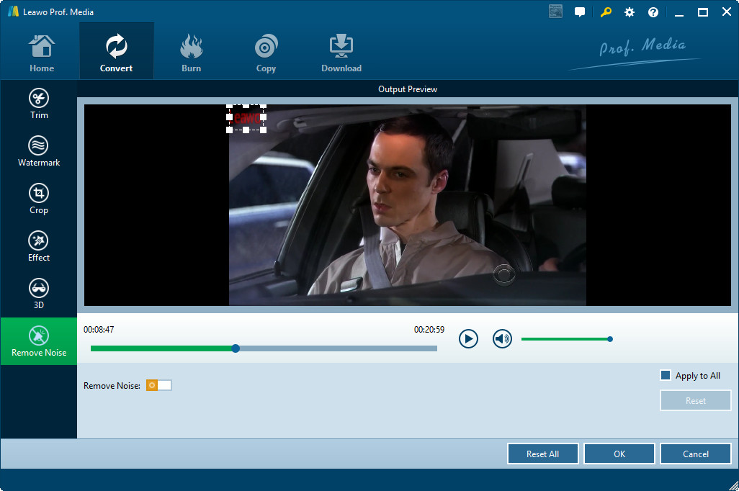Open the help question mark icon

[x=653, y=12]
